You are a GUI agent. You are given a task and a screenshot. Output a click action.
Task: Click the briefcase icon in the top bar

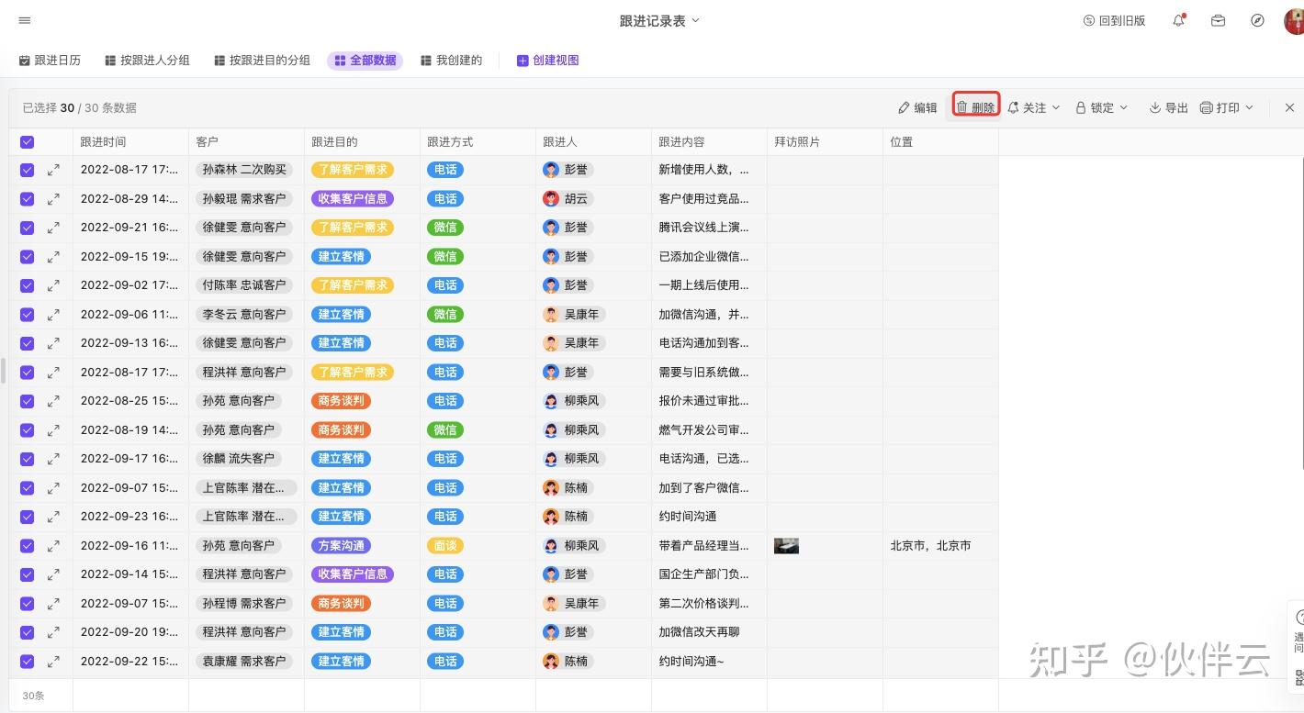[1218, 20]
